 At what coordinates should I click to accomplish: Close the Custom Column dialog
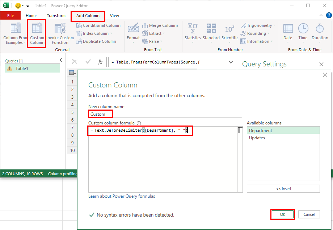[325, 75]
